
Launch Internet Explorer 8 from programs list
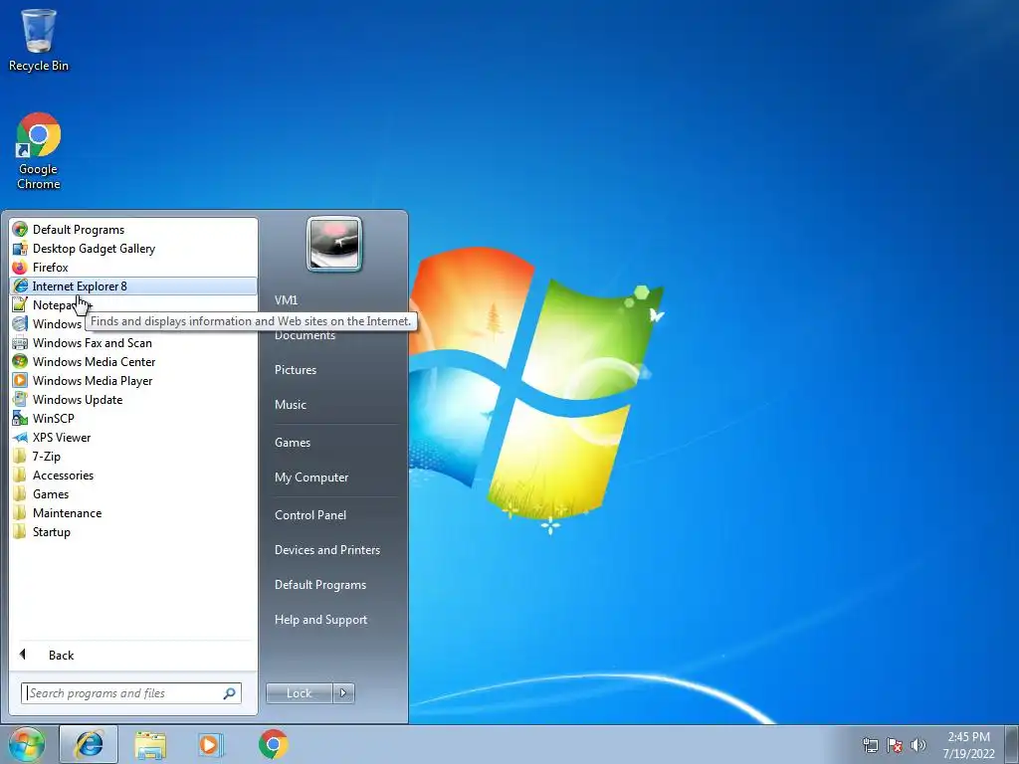point(133,286)
